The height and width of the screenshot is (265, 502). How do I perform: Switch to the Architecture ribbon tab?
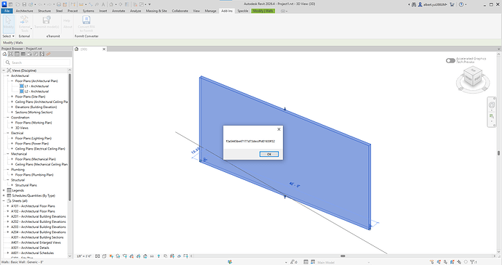pyautogui.click(x=24, y=11)
